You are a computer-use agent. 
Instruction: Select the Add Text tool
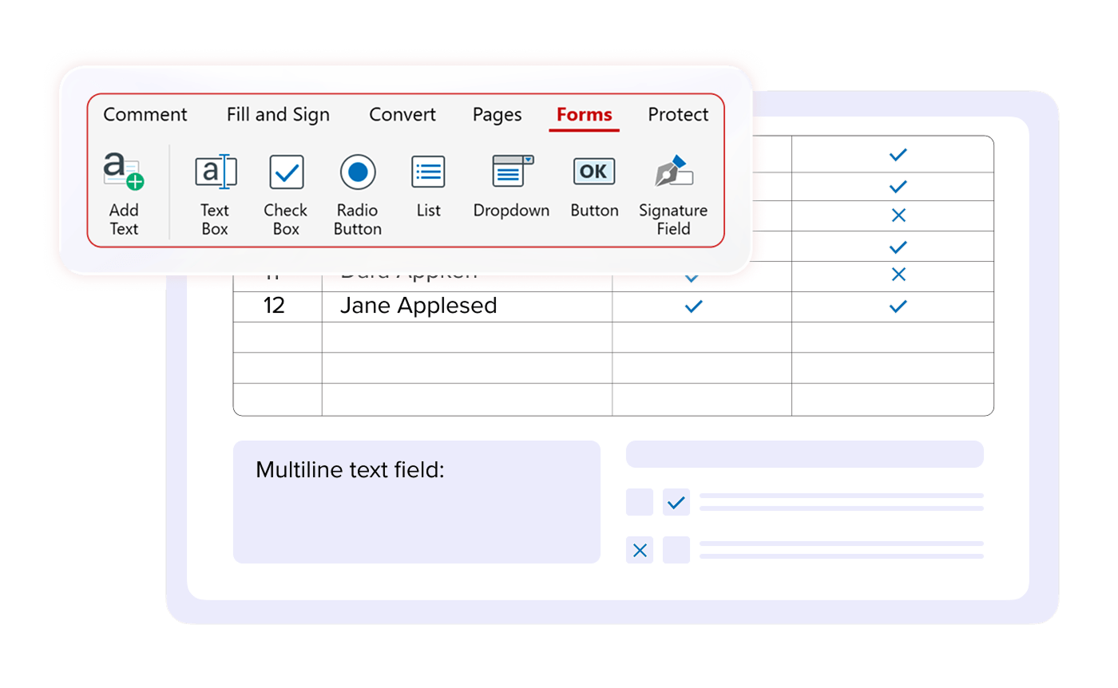click(124, 194)
